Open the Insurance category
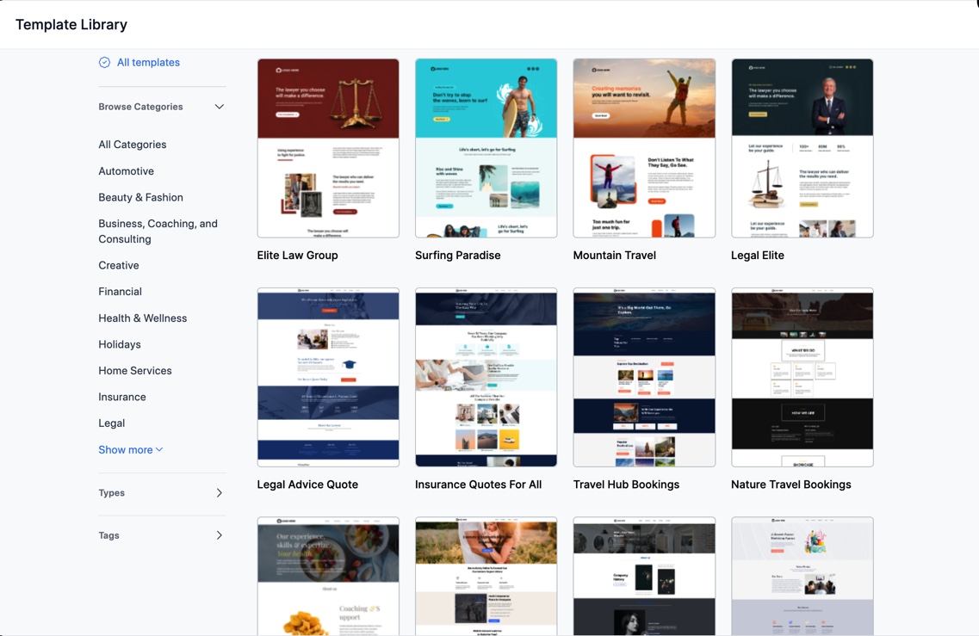The image size is (979, 636). pyautogui.click(x=121, y=397)
